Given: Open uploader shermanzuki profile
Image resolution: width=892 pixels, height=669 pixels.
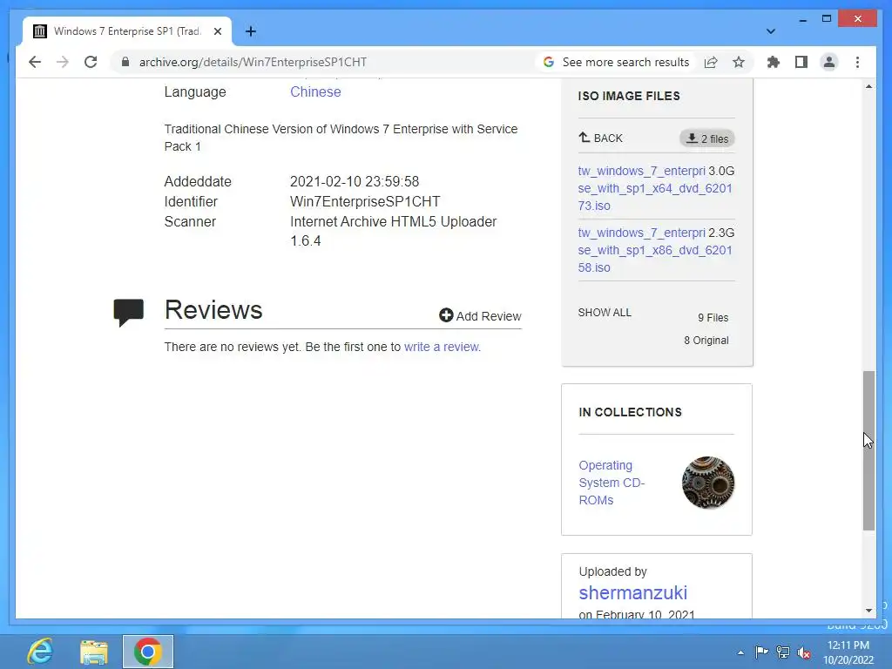Looking at the screenshot, I should [632, 592].
